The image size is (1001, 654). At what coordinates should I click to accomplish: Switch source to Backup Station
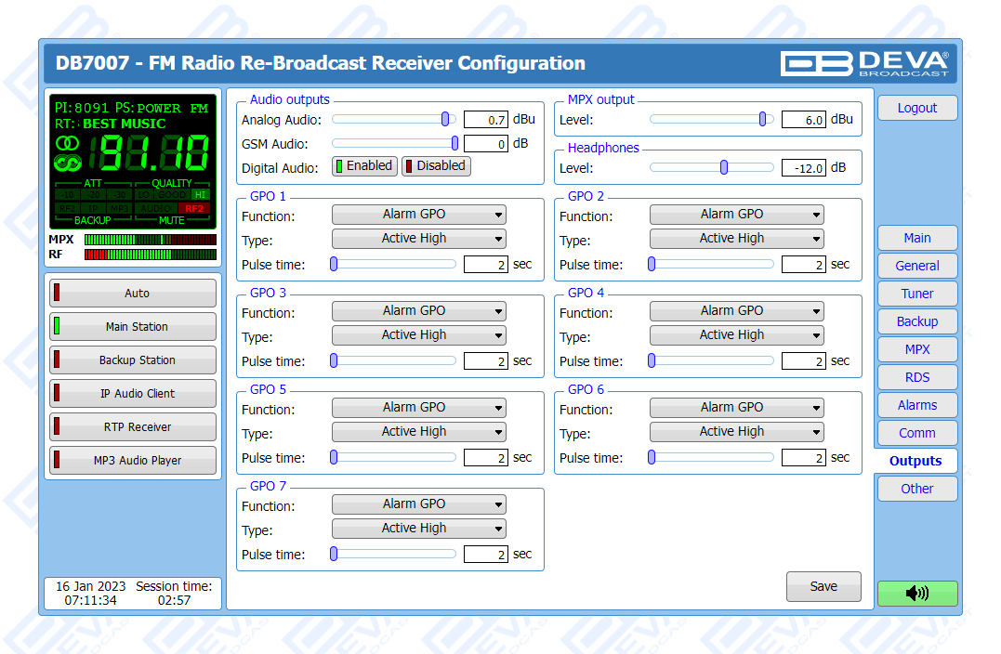pos(133,360)
